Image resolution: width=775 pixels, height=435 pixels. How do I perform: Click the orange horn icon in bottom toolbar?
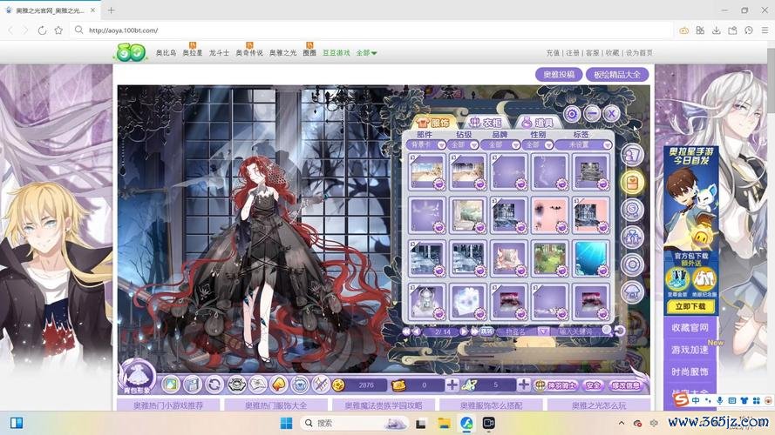click(x=278, y=385)
